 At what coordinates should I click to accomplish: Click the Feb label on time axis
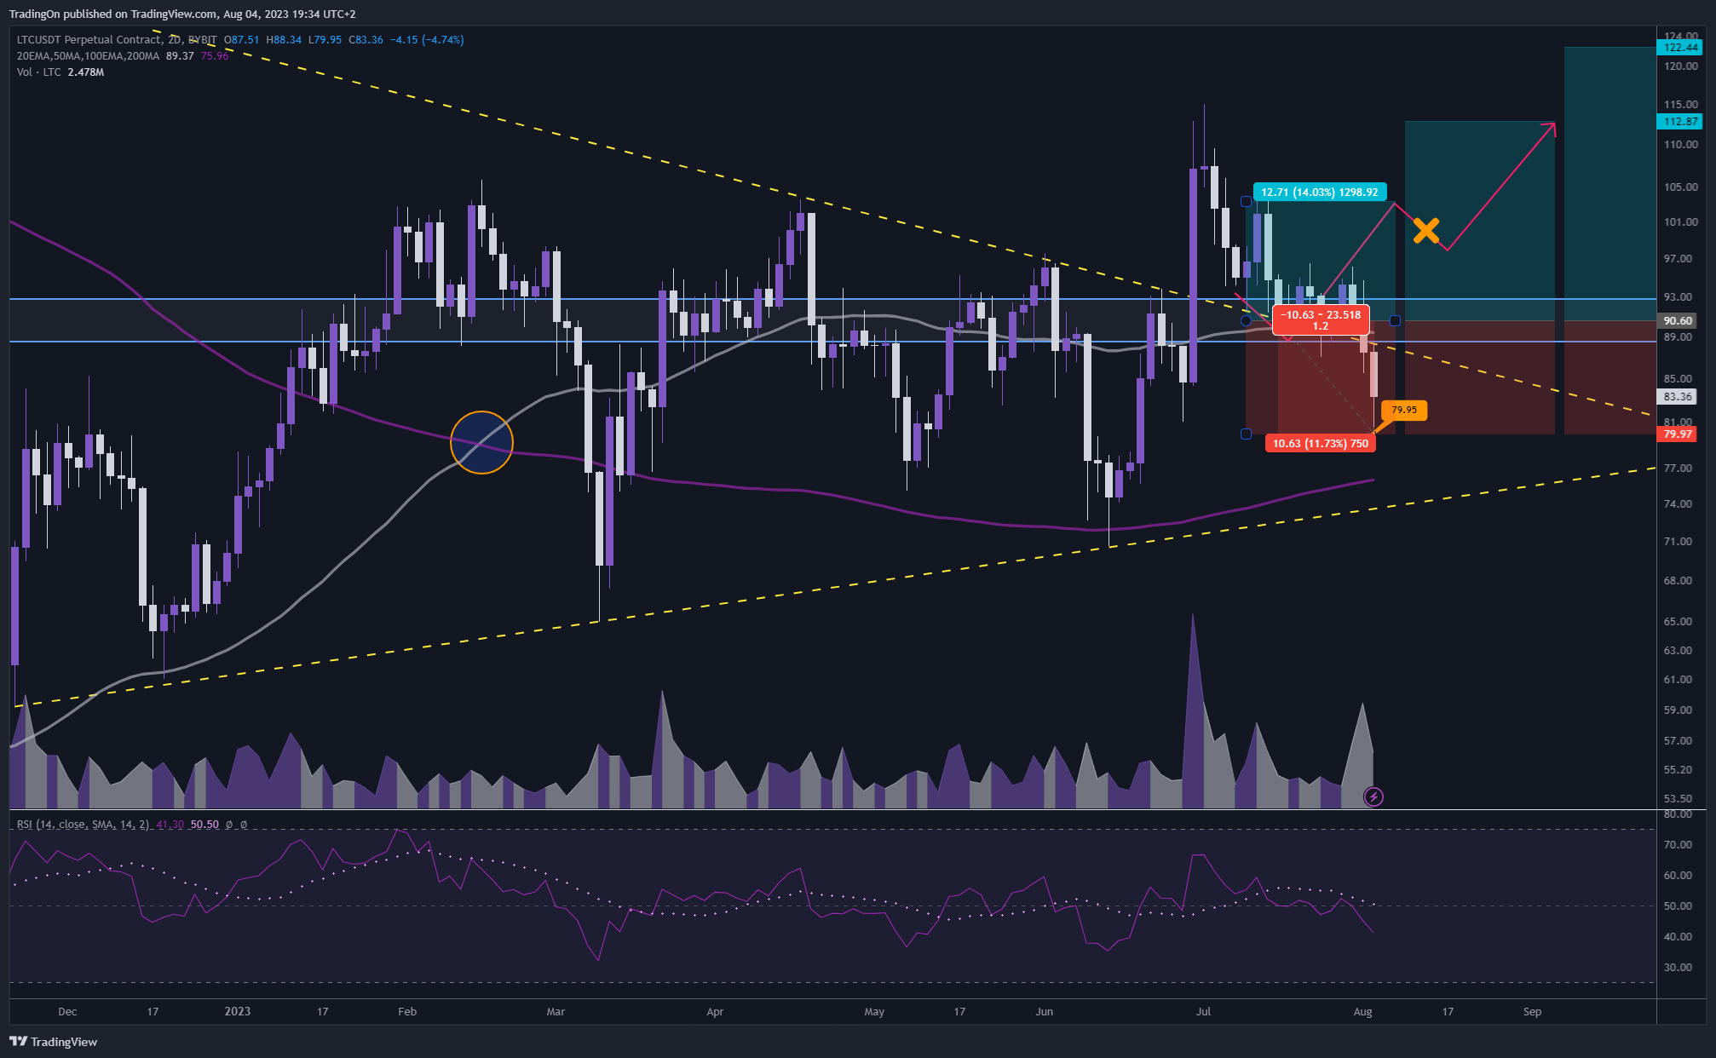point(407,1012)
